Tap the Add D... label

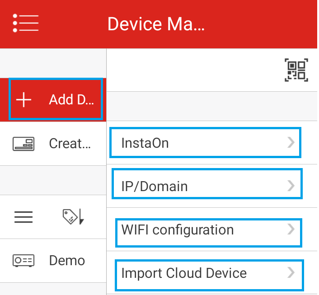pos(71,100)
